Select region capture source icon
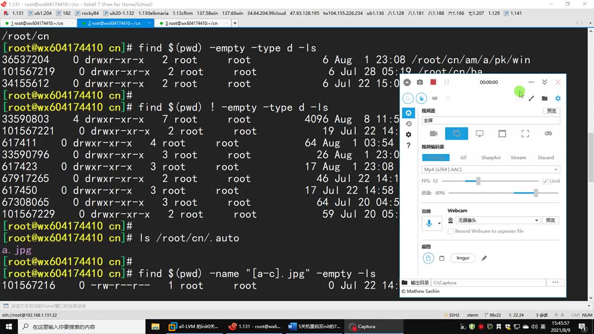The height and width of the screenshot is (334, 594). [525, 134]
